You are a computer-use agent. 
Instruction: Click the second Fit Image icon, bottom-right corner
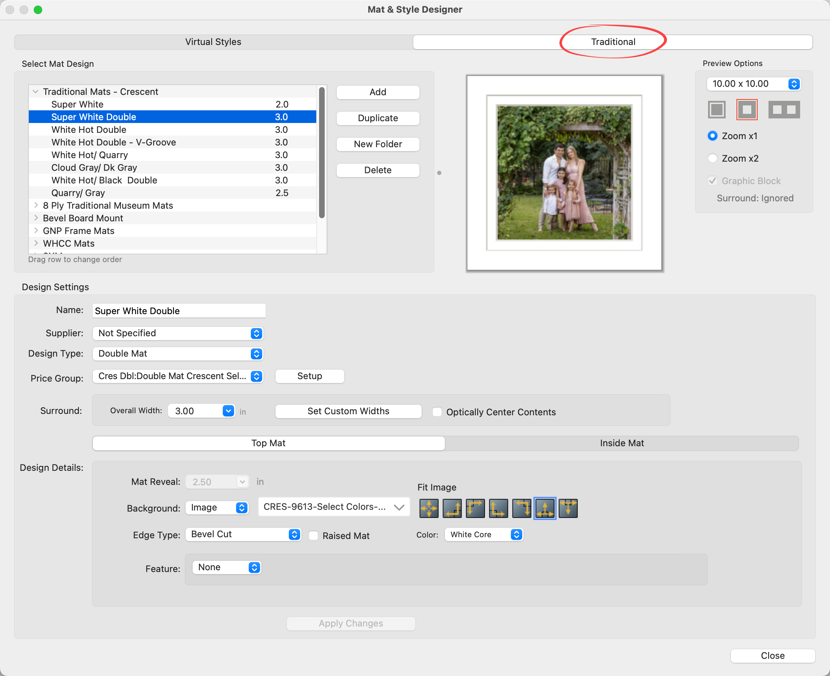(x=452, y=508)
